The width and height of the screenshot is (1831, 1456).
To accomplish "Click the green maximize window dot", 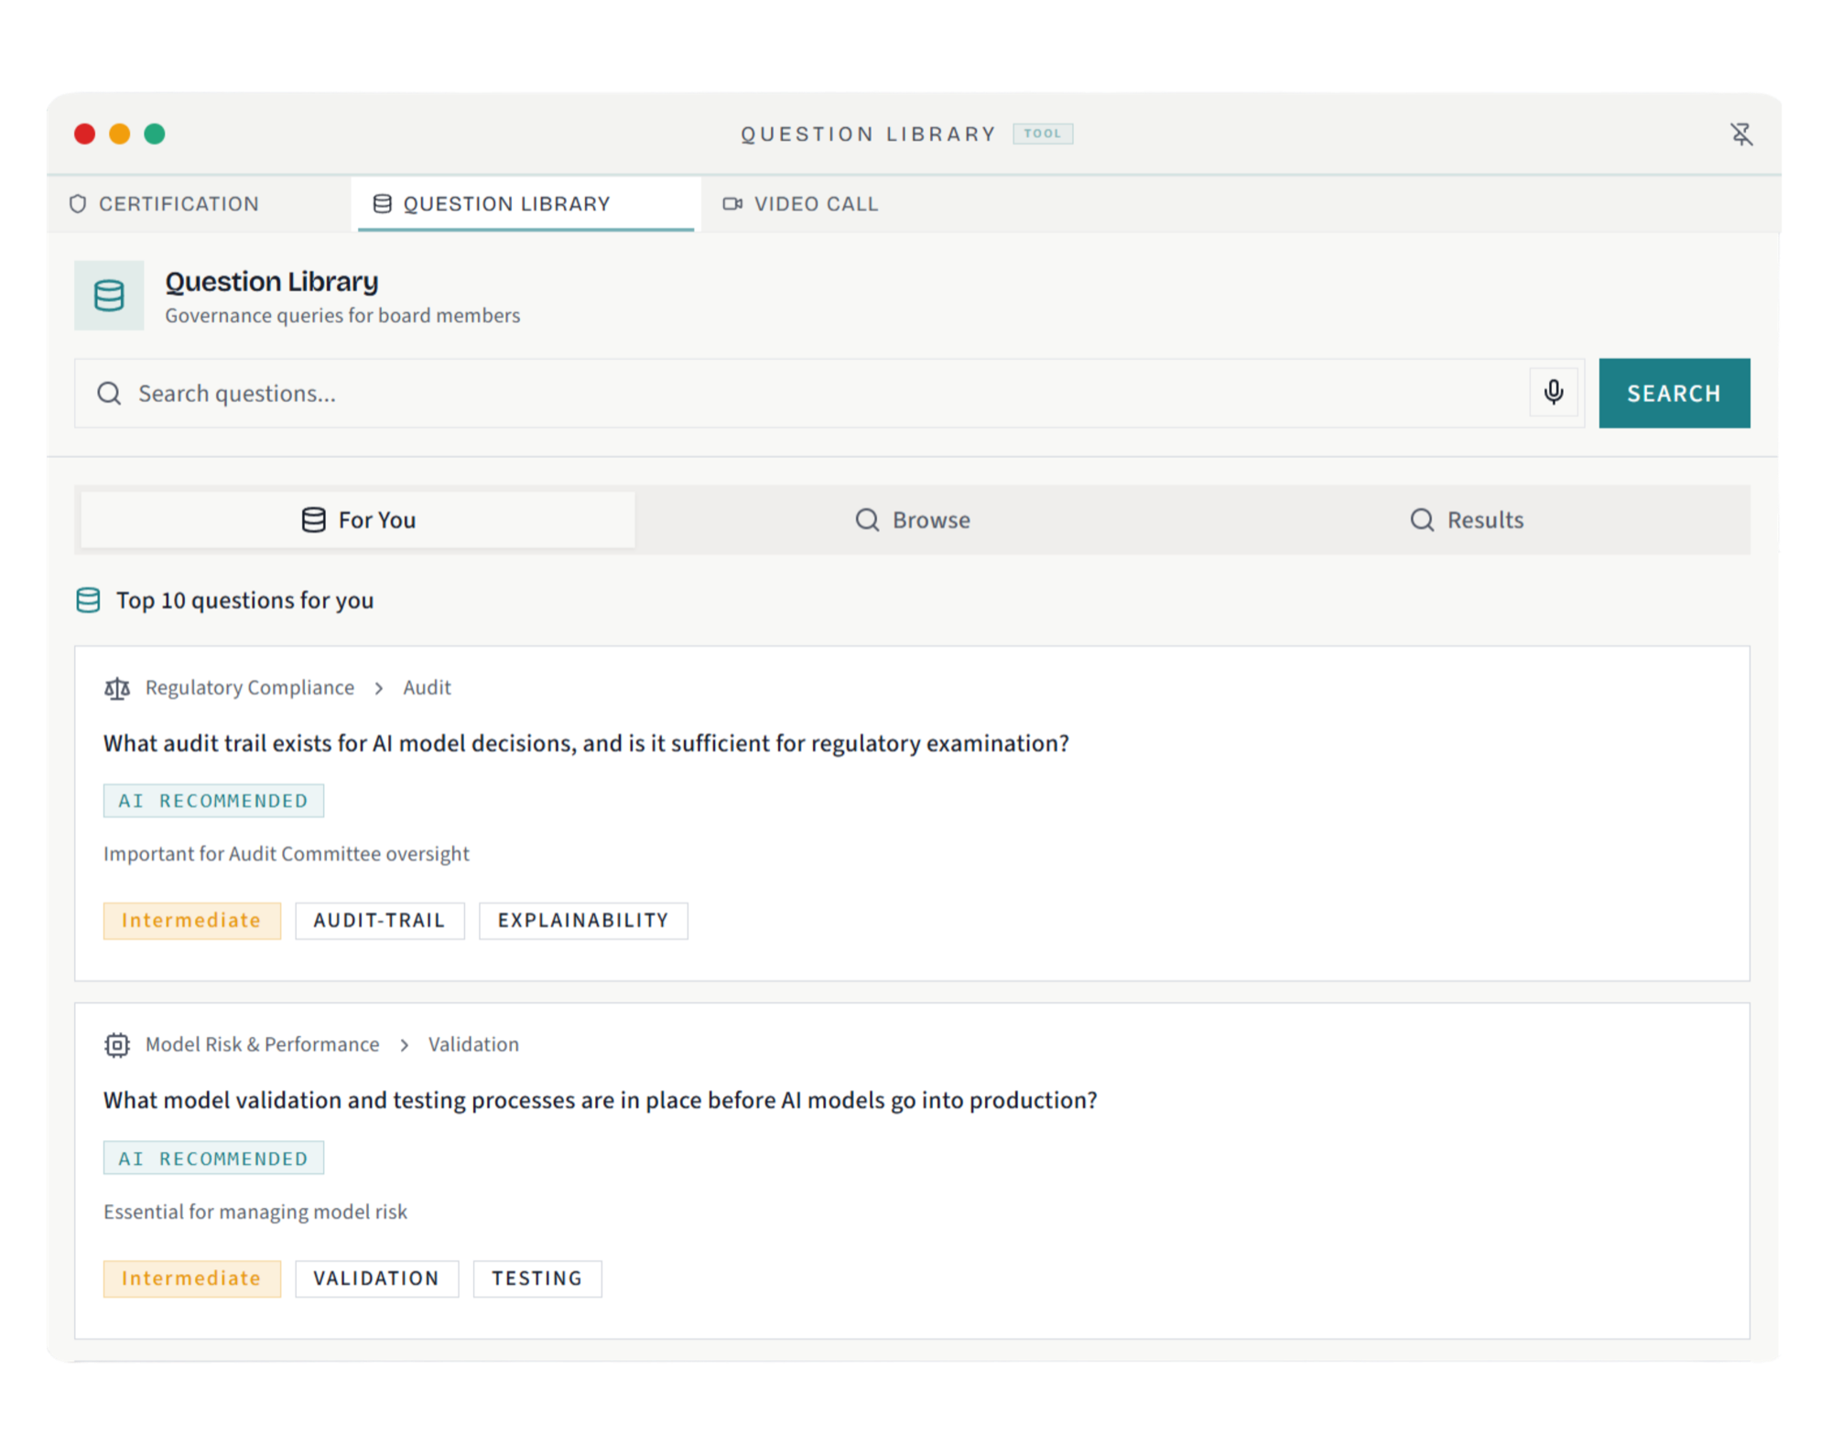I will pyautogui.click(x=155, y=135).
